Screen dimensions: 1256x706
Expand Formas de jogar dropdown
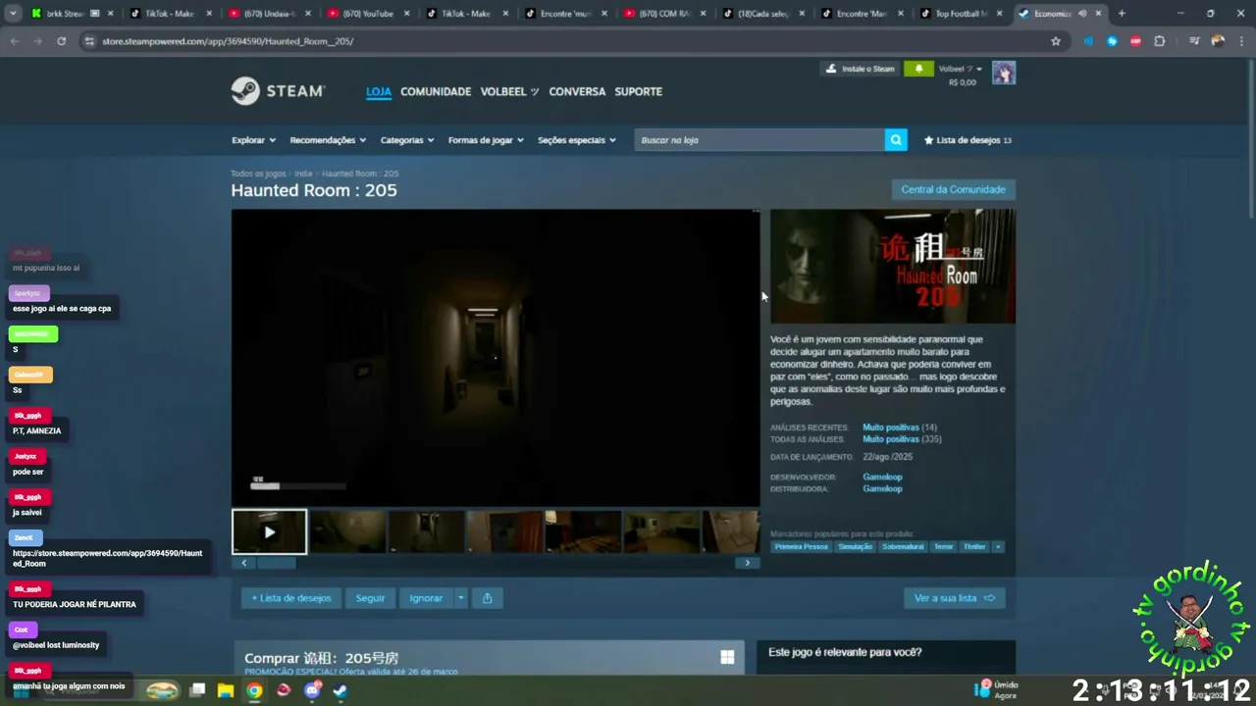click(x=486, y=140)
